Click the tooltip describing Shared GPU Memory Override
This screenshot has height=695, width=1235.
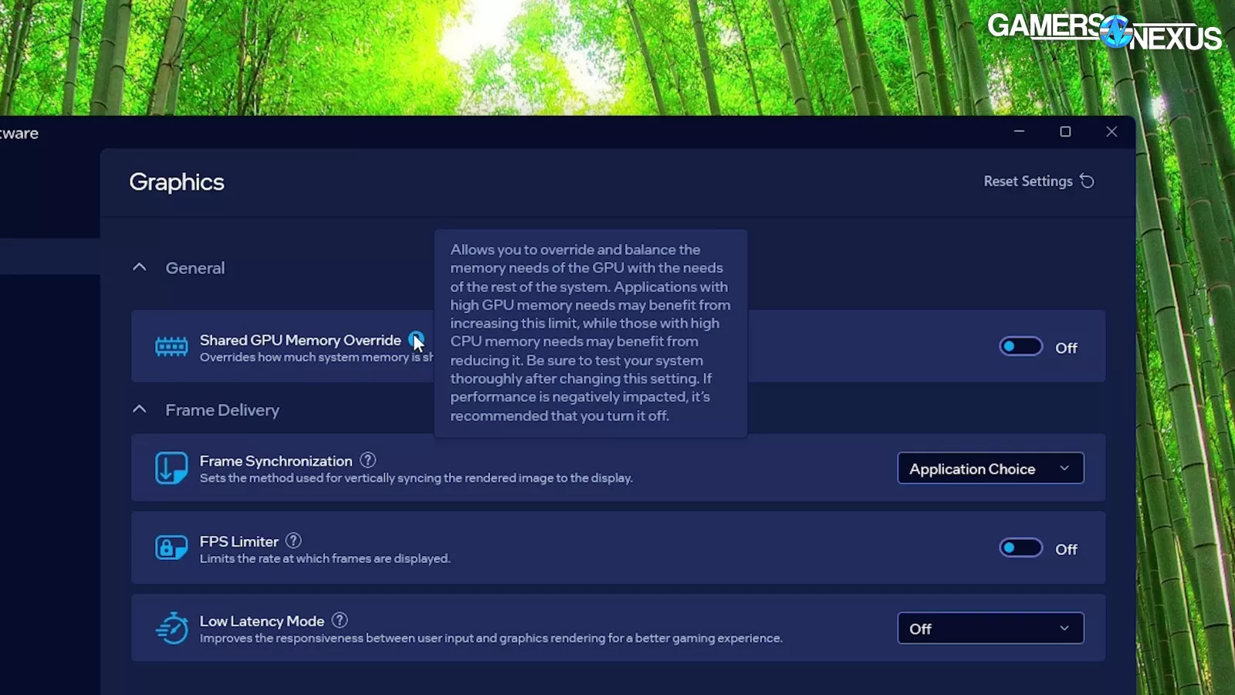pyautogui.click(x=590, y=332)
